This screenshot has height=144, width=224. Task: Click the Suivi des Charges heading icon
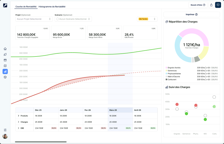167,87
